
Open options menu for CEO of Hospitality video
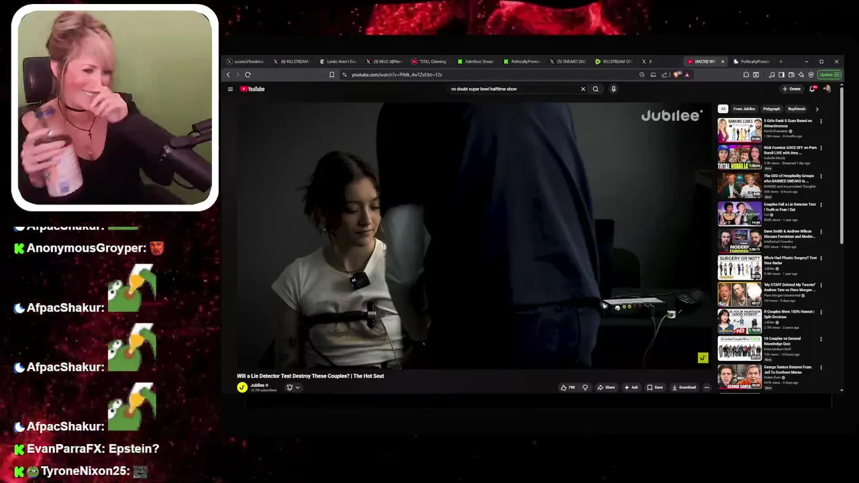[821, 176]
